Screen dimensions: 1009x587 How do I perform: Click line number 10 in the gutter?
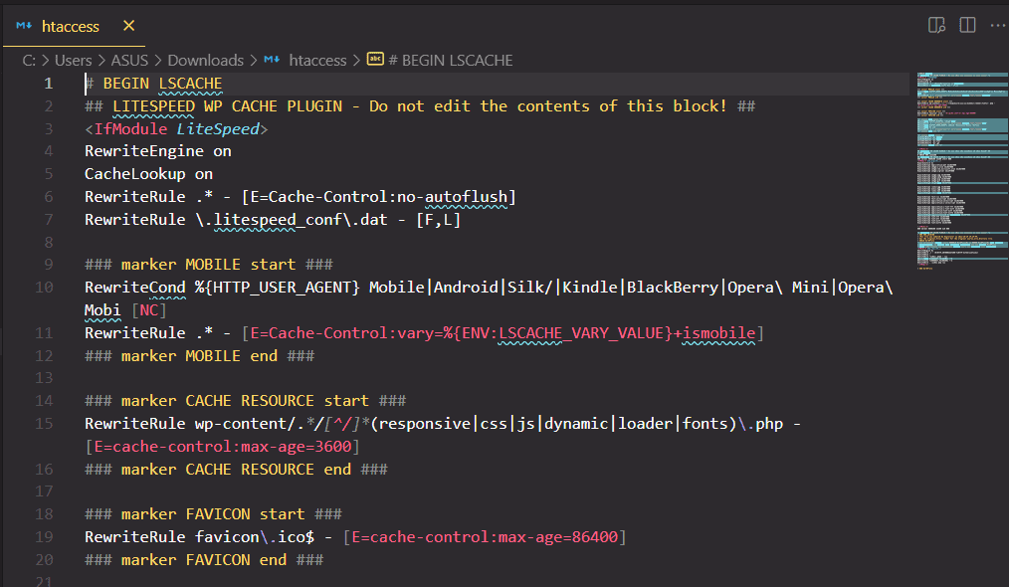click(x=44, y=288)
